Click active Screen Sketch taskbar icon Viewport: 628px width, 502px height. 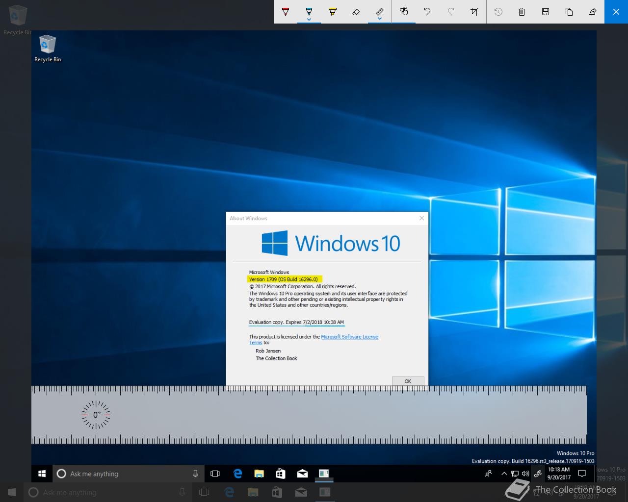(x=324, y=474)
